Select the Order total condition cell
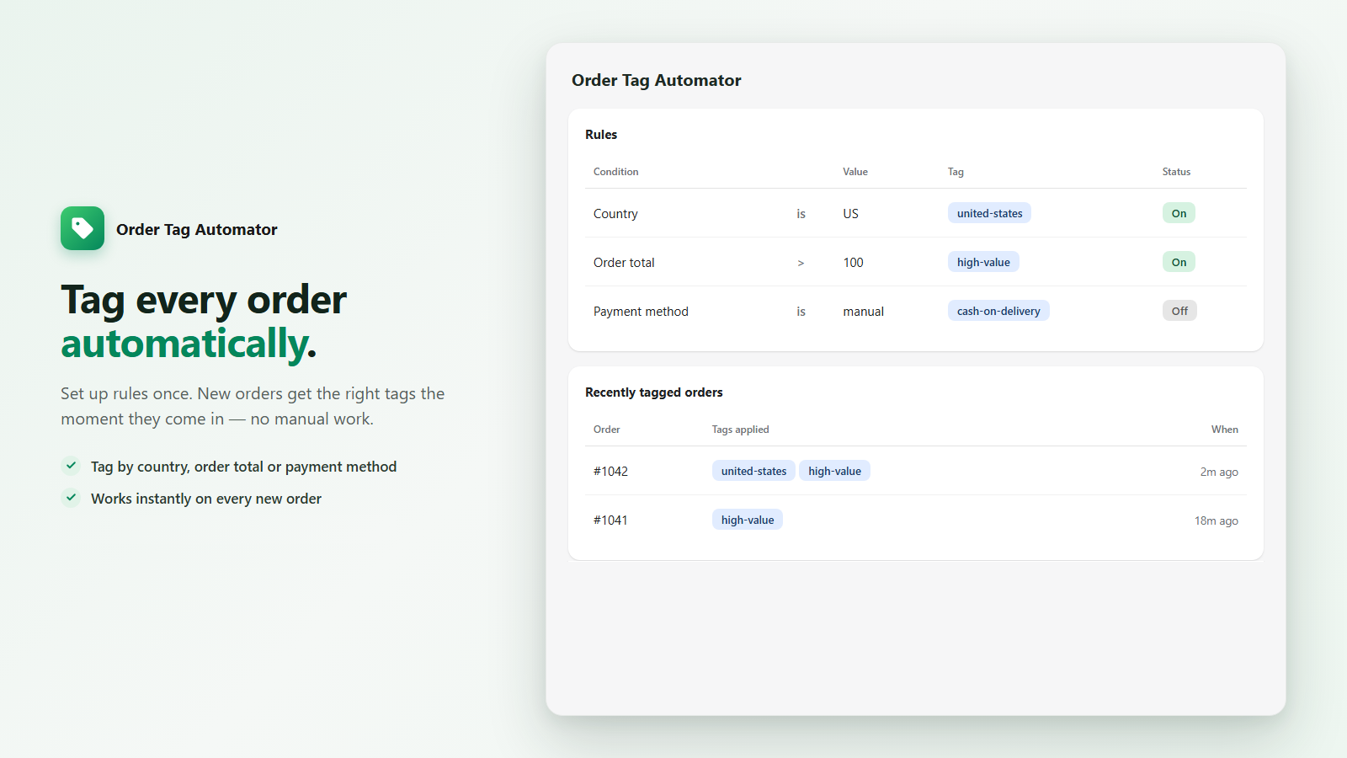1347x758 pixels. coord(624,262)
